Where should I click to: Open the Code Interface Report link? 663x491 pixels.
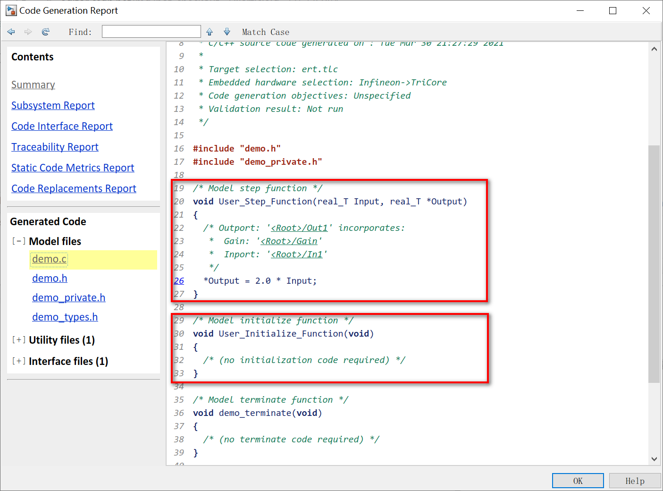click(62, 126)
